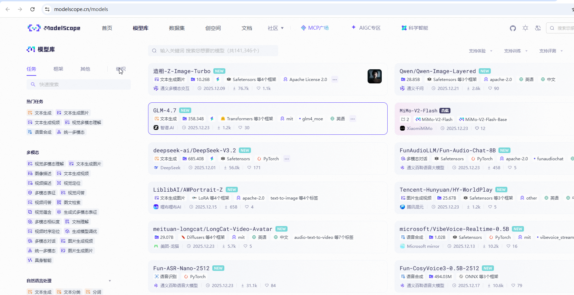Click the model keyword search field
The width and height of the screenshot is (574, 295).
click(213, 51)
